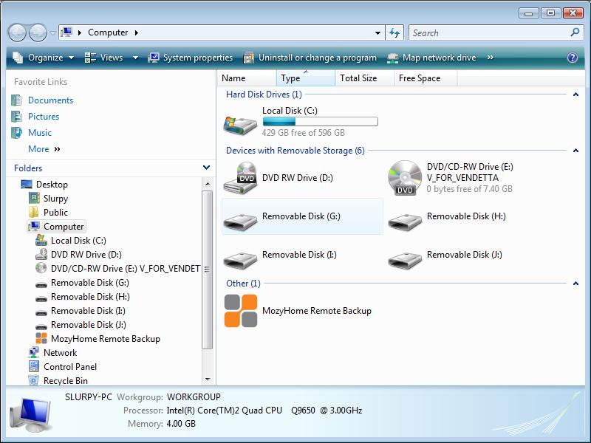Screen dimensions: 591x443
Task: Collapse the Hard Disk Drives group
Action: pos(575,95)
